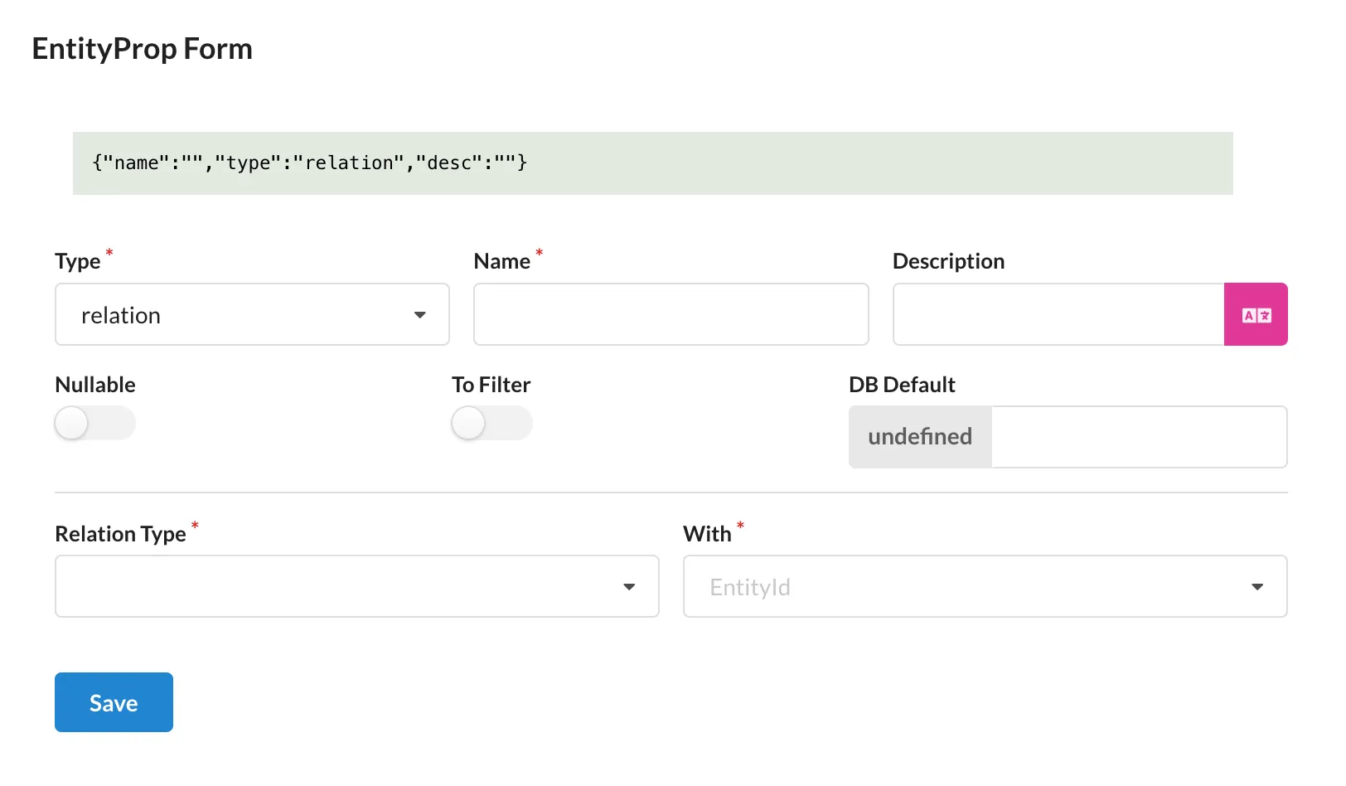Click the To Filter label text

(x=491, y=385)
